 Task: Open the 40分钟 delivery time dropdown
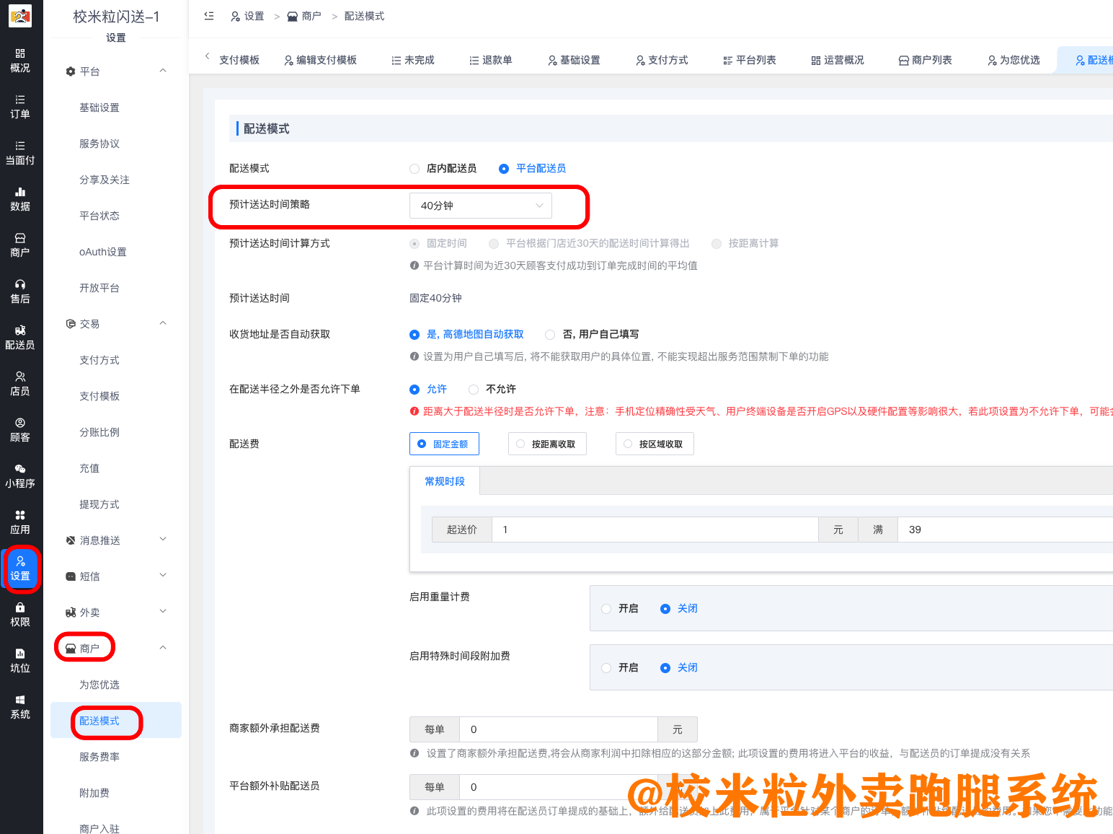pos(480,206)
